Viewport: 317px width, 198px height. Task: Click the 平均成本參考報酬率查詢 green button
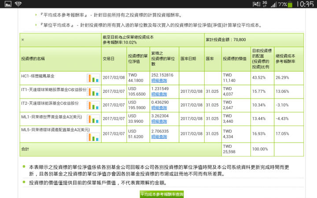162,194
